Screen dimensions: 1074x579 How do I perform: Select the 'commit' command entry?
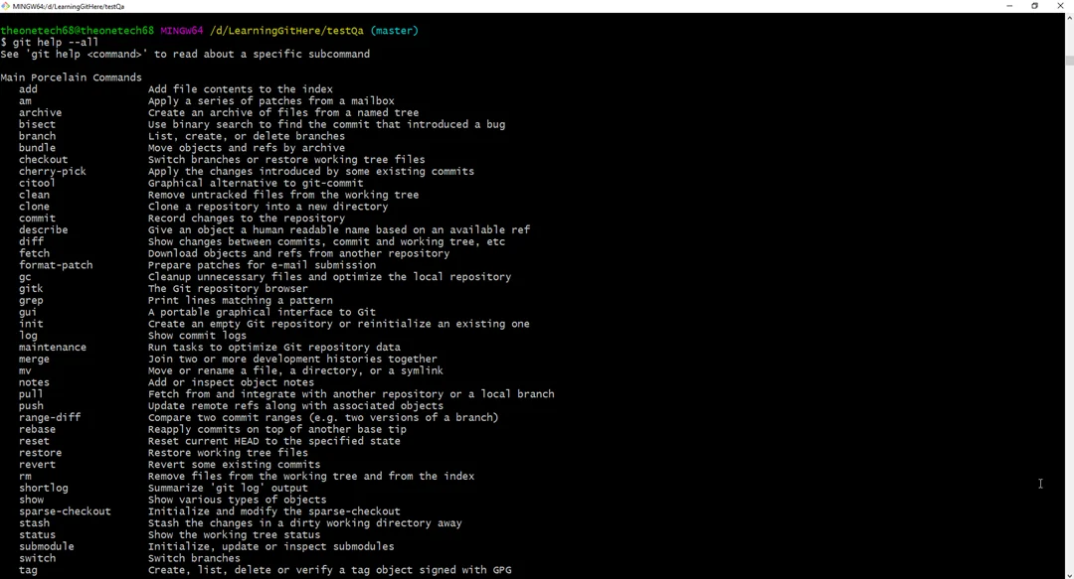pos(37,217)
